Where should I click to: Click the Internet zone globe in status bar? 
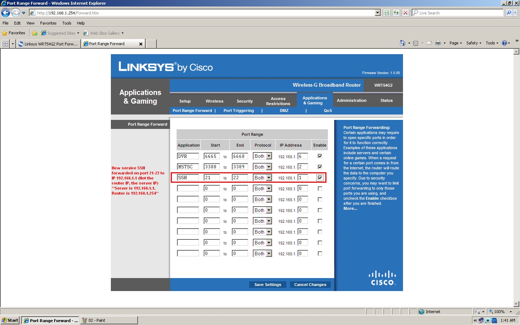[421, 312]
